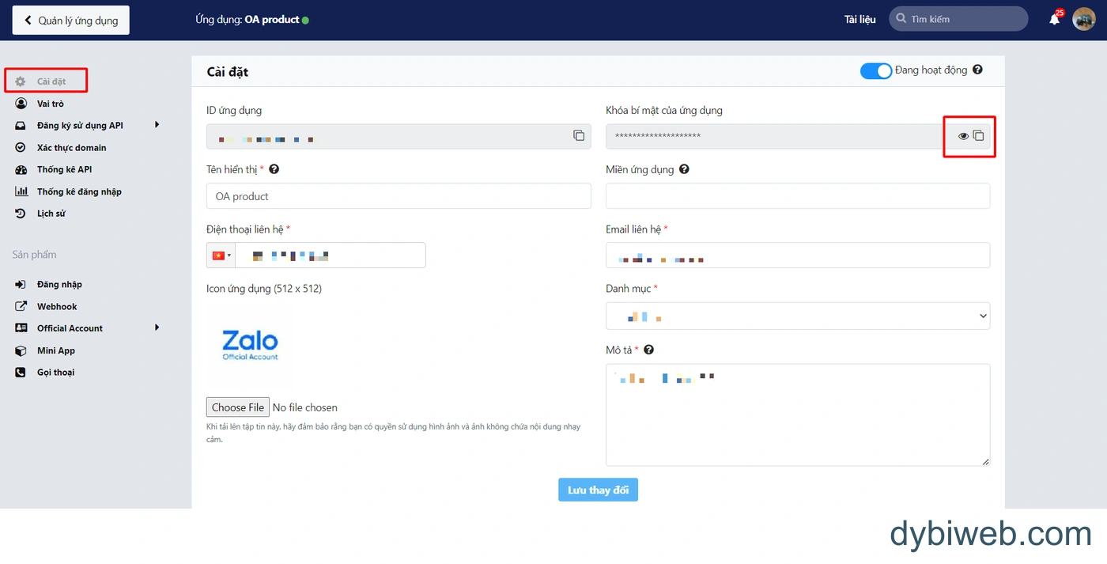Reveal the secret key with eye icon
This screenshot has height=564, width=1107.
click(x=963, y=136)
